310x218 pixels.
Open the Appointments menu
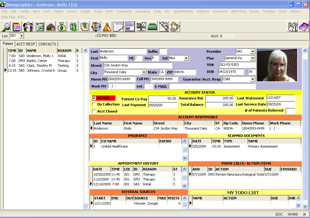pyautogui.click(x=183, y=11)
